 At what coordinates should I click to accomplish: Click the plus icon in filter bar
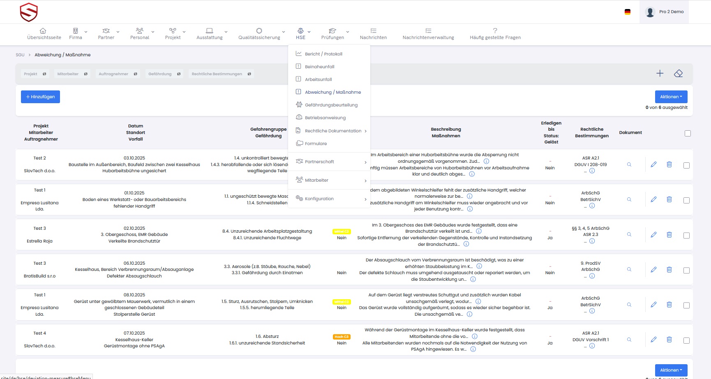coord(660,74)
